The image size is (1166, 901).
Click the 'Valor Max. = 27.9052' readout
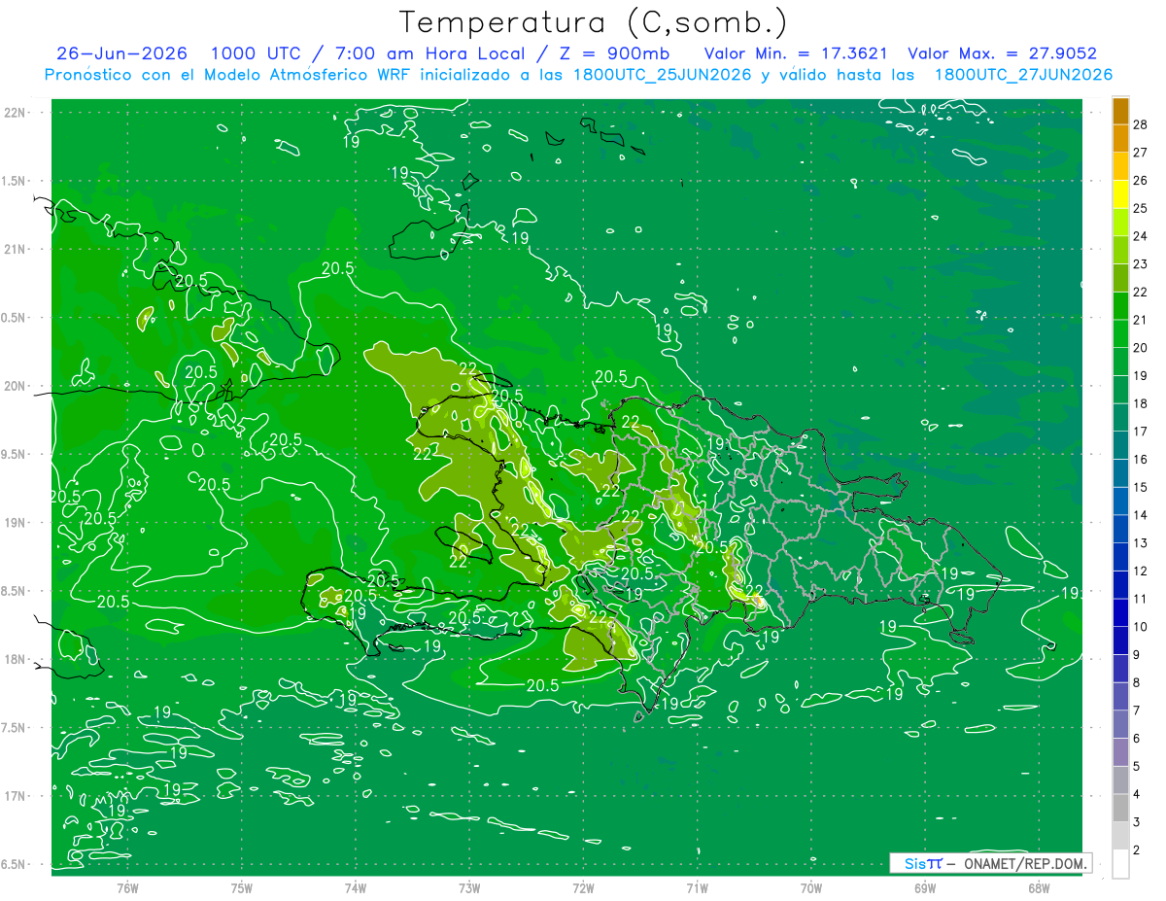tap(1003, 53)
